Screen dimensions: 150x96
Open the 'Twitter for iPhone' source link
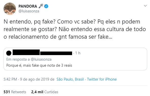[x=102, y=79]
